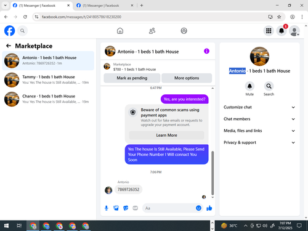Open the Facebook logo home link

(9, 31)
